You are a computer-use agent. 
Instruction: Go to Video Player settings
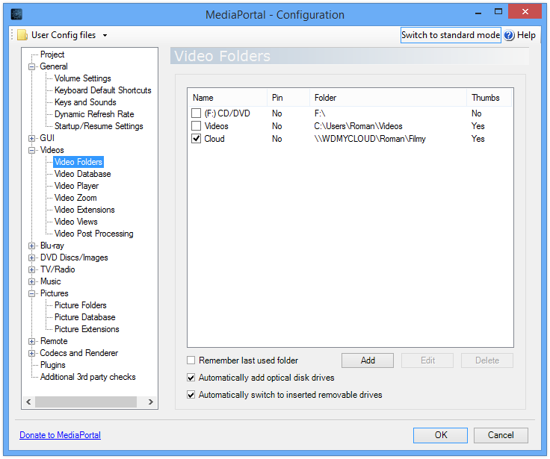point(76,186)
